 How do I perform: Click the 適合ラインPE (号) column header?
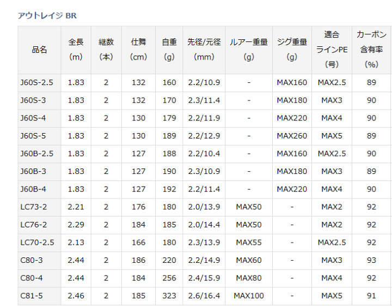tap(332, 50)
